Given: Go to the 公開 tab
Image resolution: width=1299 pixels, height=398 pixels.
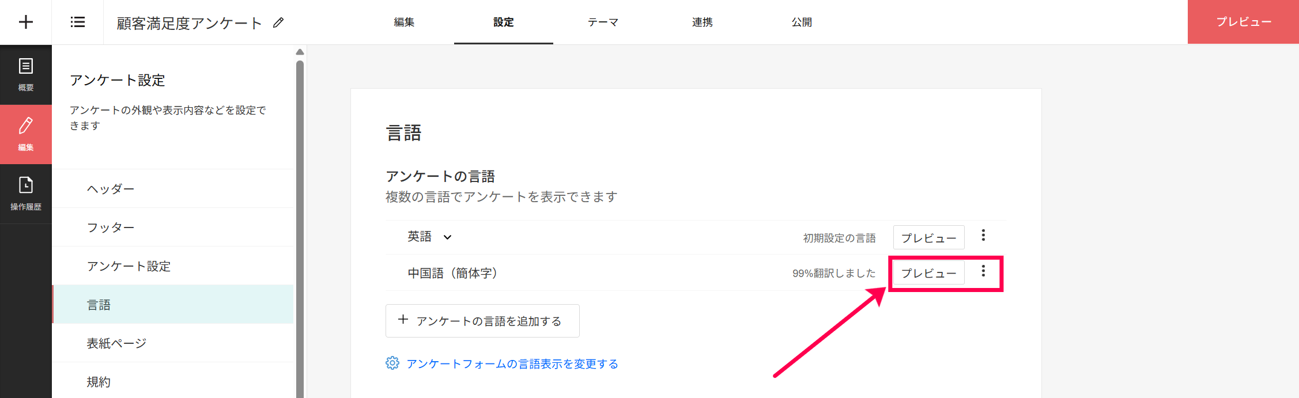Looking at the screenshot, I should (801, 22).
